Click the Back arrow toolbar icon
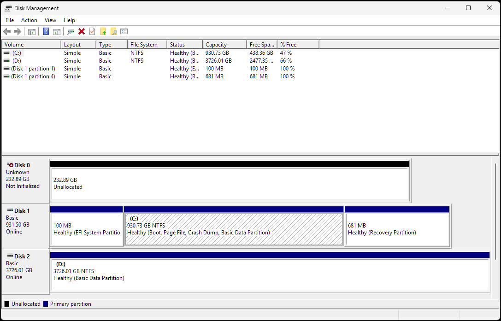The height and width of the screenshot is (321, 501). (7, 32)
